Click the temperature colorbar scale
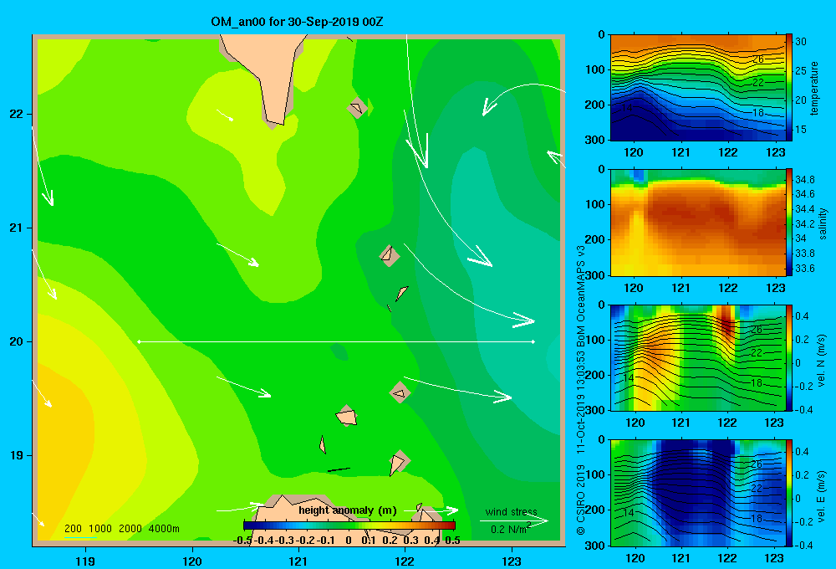The width and height of the screenshot is (836, 569). click(789, 88)
